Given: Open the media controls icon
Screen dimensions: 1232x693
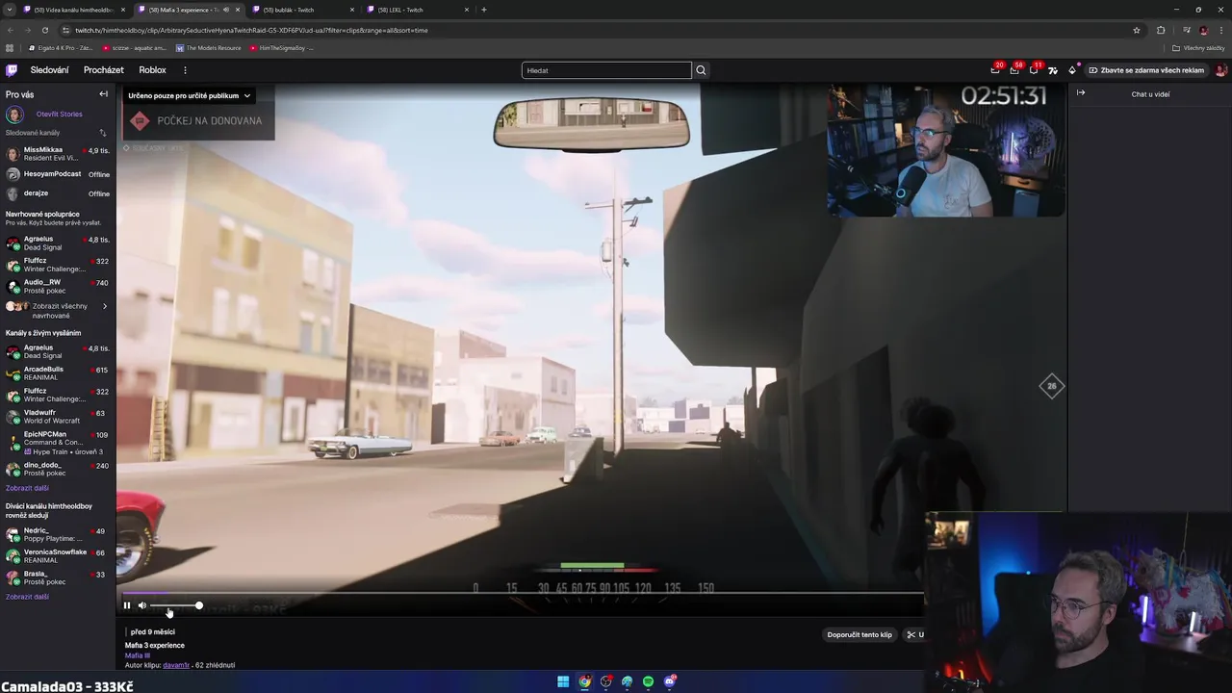Looking at the screenshot, I should point(1187,30).
